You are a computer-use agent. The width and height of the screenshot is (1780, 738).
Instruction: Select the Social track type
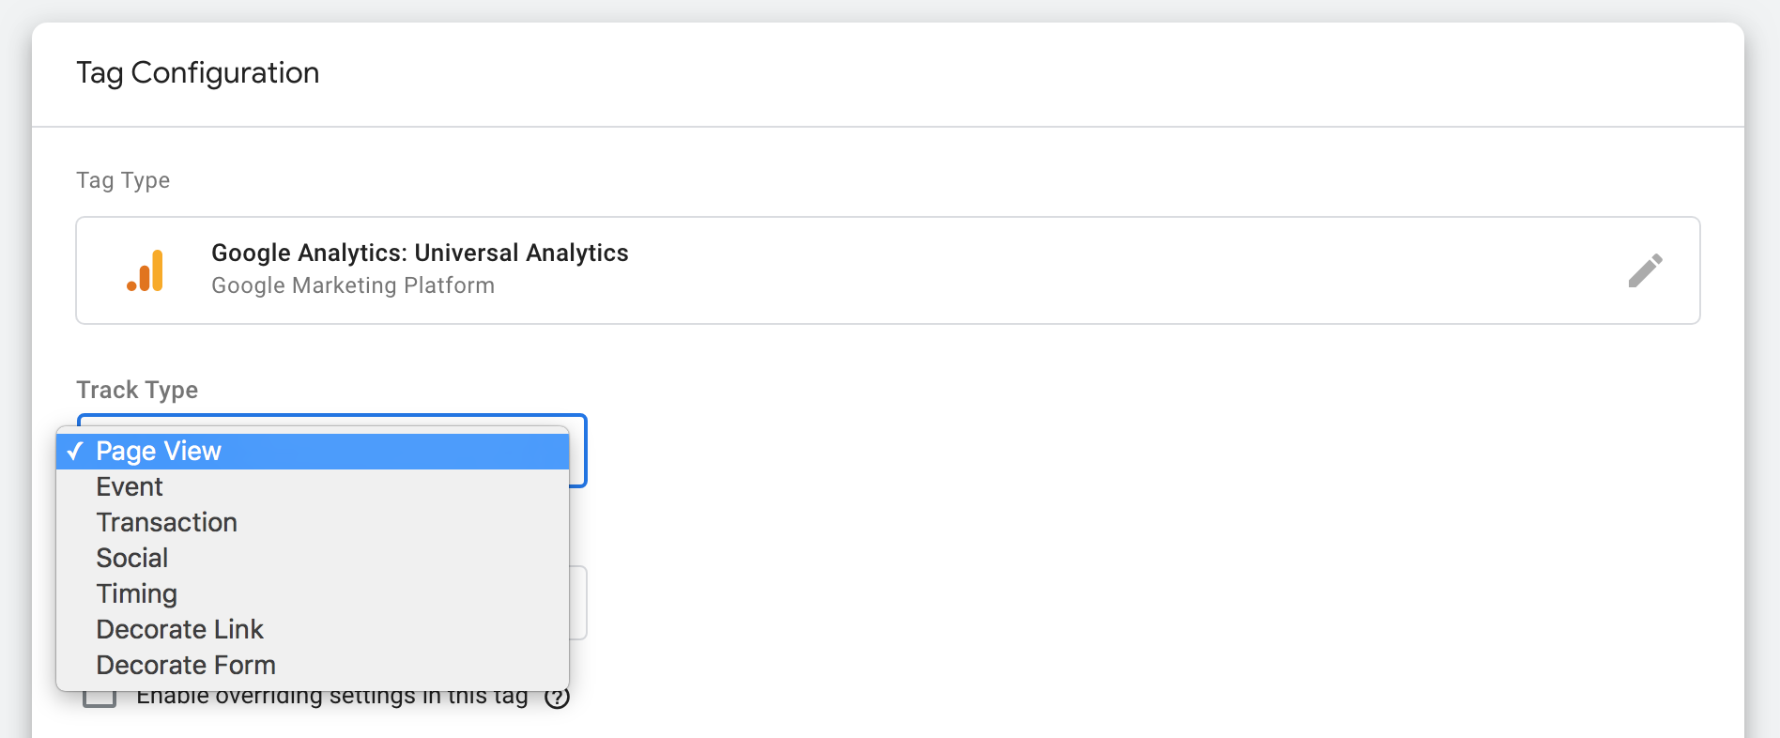pos(313,559)
